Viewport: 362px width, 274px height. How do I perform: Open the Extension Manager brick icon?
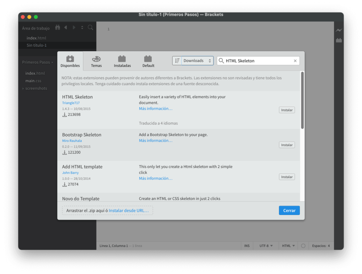pyautogui.click(x=339, y=40)
